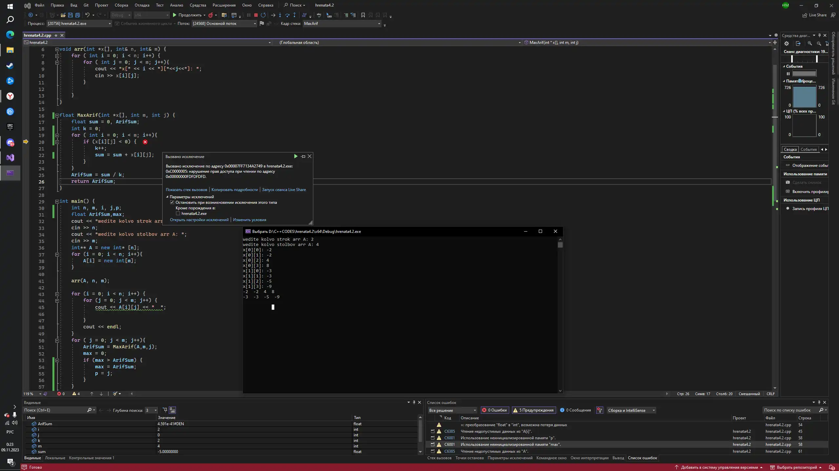Toggle the 5 Предупреждения filter button
Image resolution: width=839 pixels, height=471 pixels.
(x=534, y=410)
